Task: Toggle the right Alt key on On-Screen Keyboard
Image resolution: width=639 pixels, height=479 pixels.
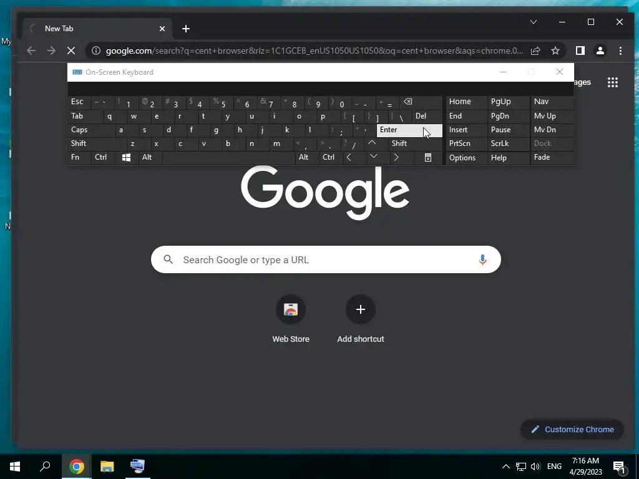Action: point(307,158)
